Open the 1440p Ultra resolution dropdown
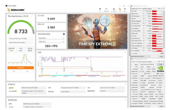Screen dimensions: 170x110 (x=51, y=42)
